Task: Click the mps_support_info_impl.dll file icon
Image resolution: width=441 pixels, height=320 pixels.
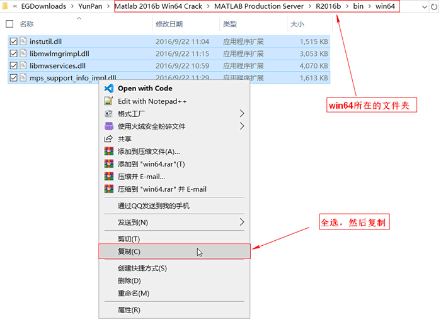Action: point(23,77)
